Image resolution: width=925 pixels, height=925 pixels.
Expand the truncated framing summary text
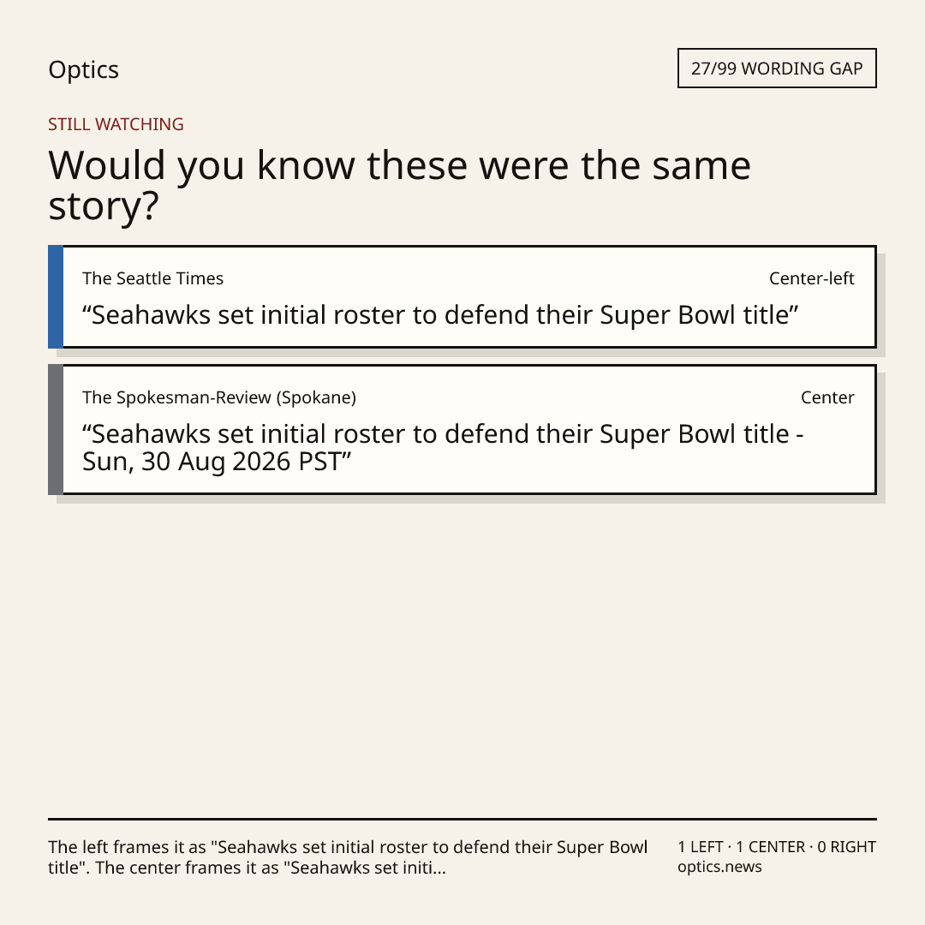point(348,857)
